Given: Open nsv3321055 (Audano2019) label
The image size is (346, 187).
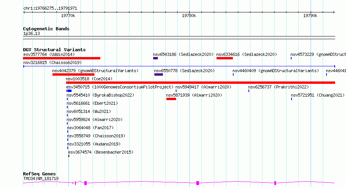Looking at the screenshot, I should (94, 144).
